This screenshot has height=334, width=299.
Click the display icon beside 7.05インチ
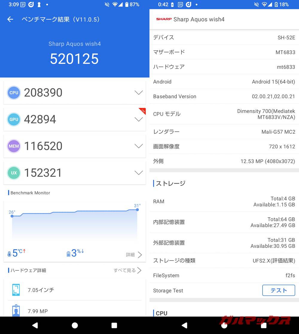[x=16, y=290]
